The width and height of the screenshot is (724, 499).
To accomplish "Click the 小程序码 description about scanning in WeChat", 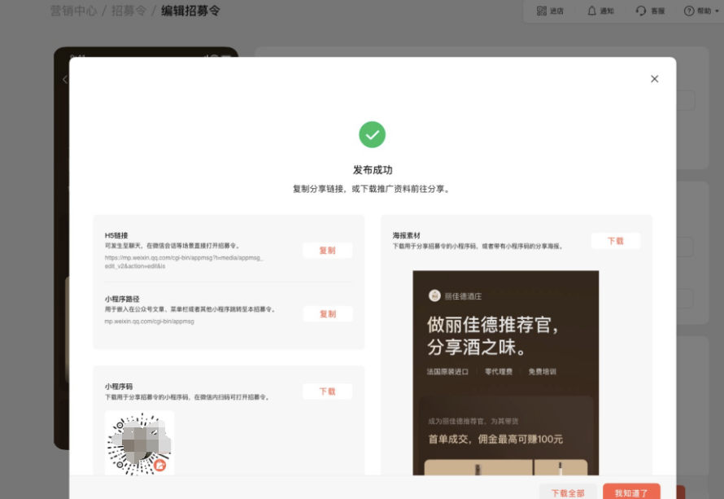I will click(187, 397).
